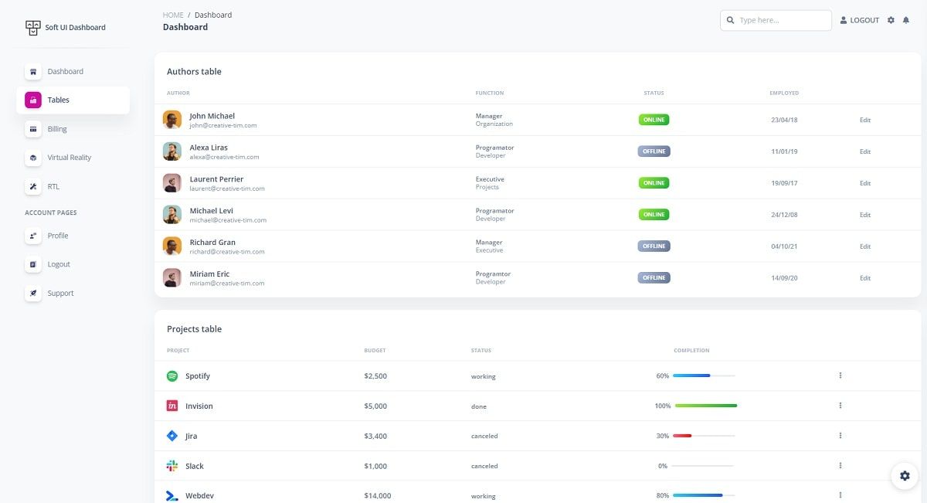Click the Profile sidebar icon
The height and width of the screenshot is (503, 927).
click(32, 236)
